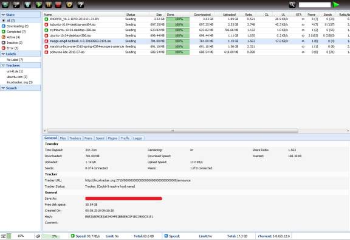350x240 pixels.
Task: Open Settings via the yellow gear icon
Action: pos(69,4)
